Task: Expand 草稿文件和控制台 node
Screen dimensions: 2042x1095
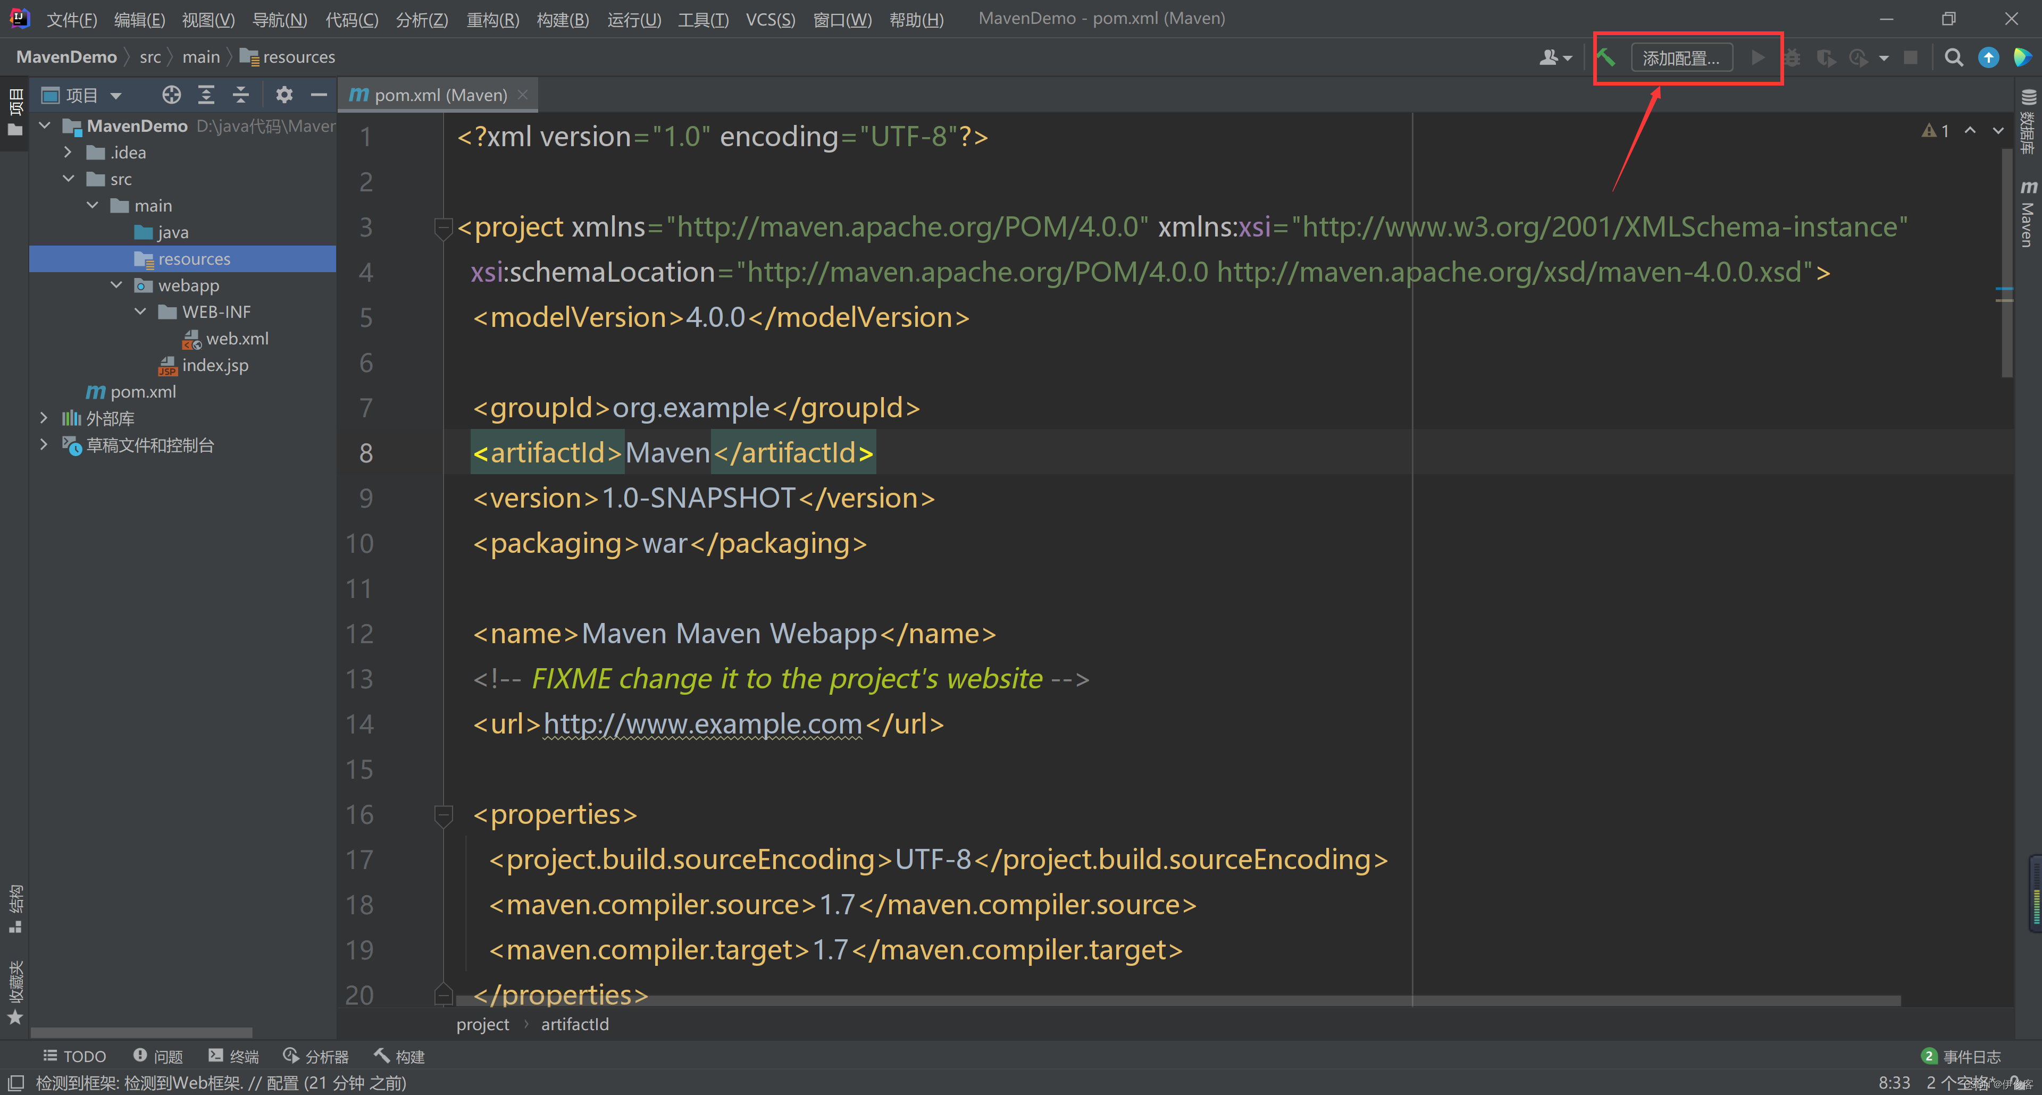Action: pos(44,444)
